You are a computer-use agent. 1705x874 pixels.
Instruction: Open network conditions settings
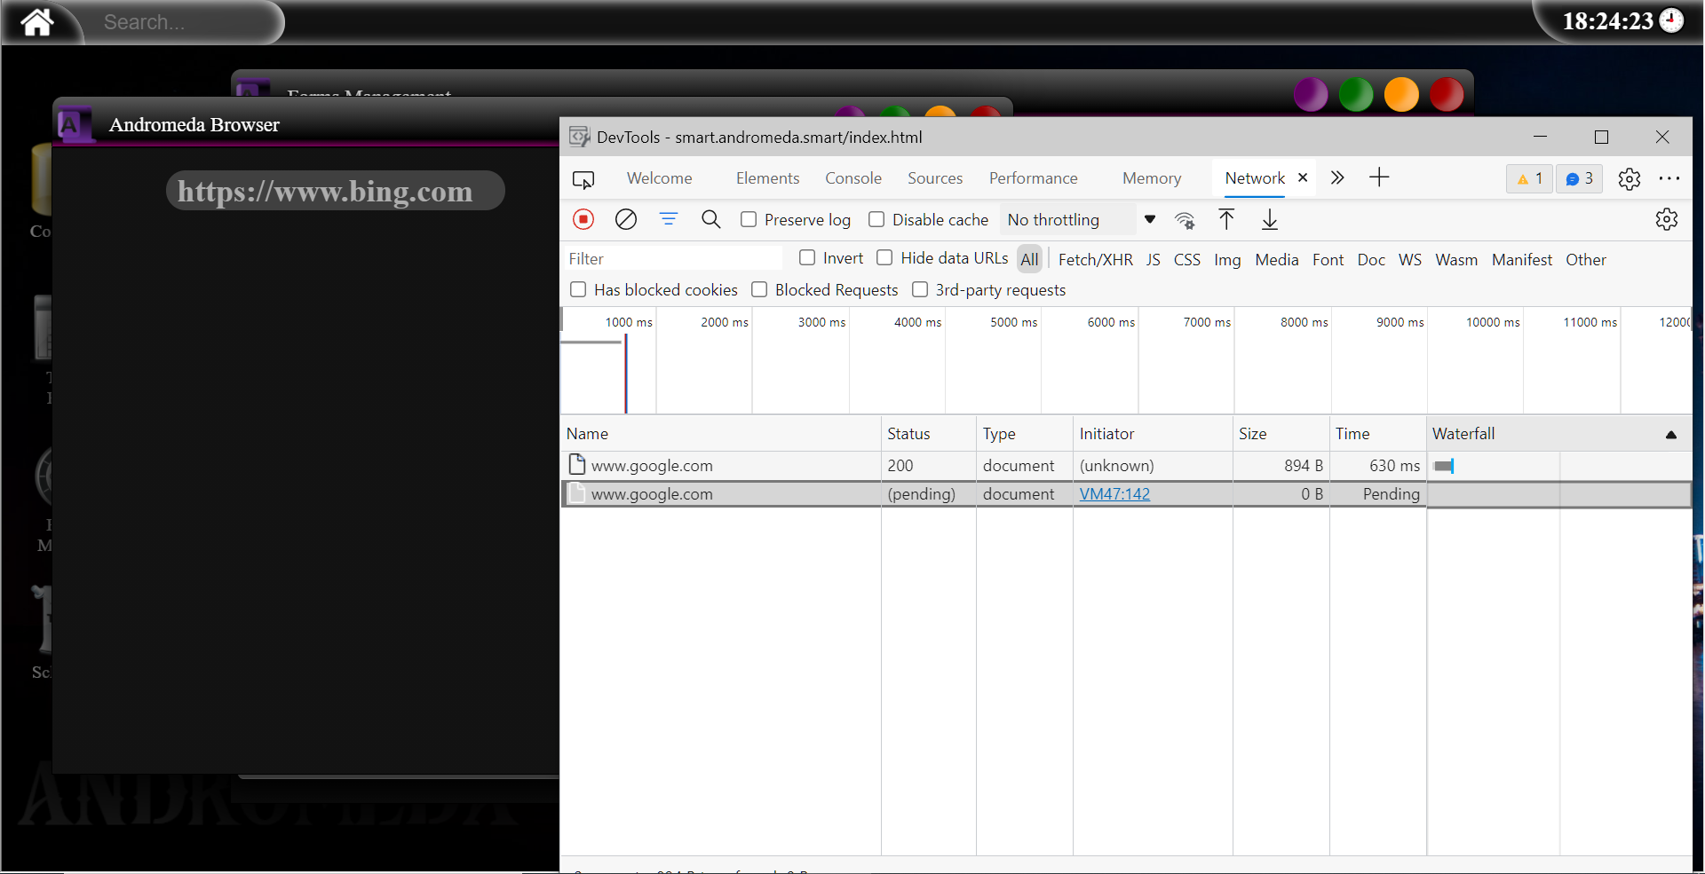pyautogui.click(x=1186, y=219)
